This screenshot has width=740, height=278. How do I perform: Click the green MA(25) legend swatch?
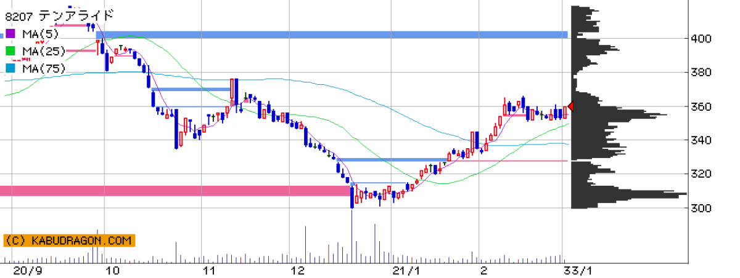[x=10, y=50]
